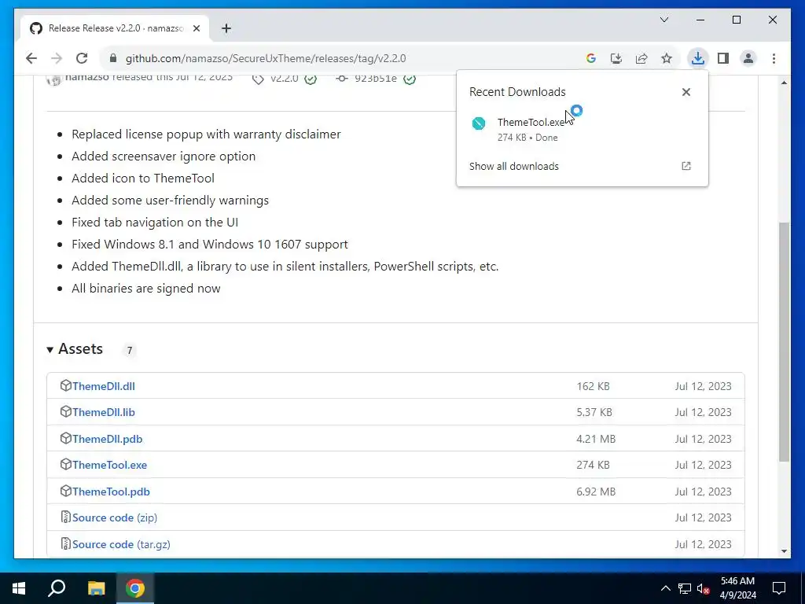Open File Explorer from the taskbar
The width and height of the screenshot is (805, 604).
click(x=96, y=588)
